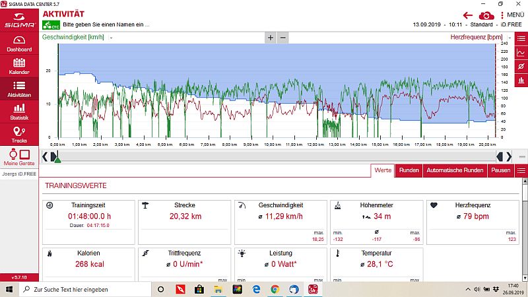The image size is (528, 297).
Task: Open the MENÜ options
Action: click(512, 15)
